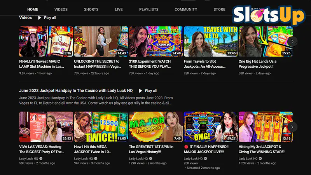Switch to the SHORTS tab
The height and width of the screenshot is (175, 311).
(91, 9)
